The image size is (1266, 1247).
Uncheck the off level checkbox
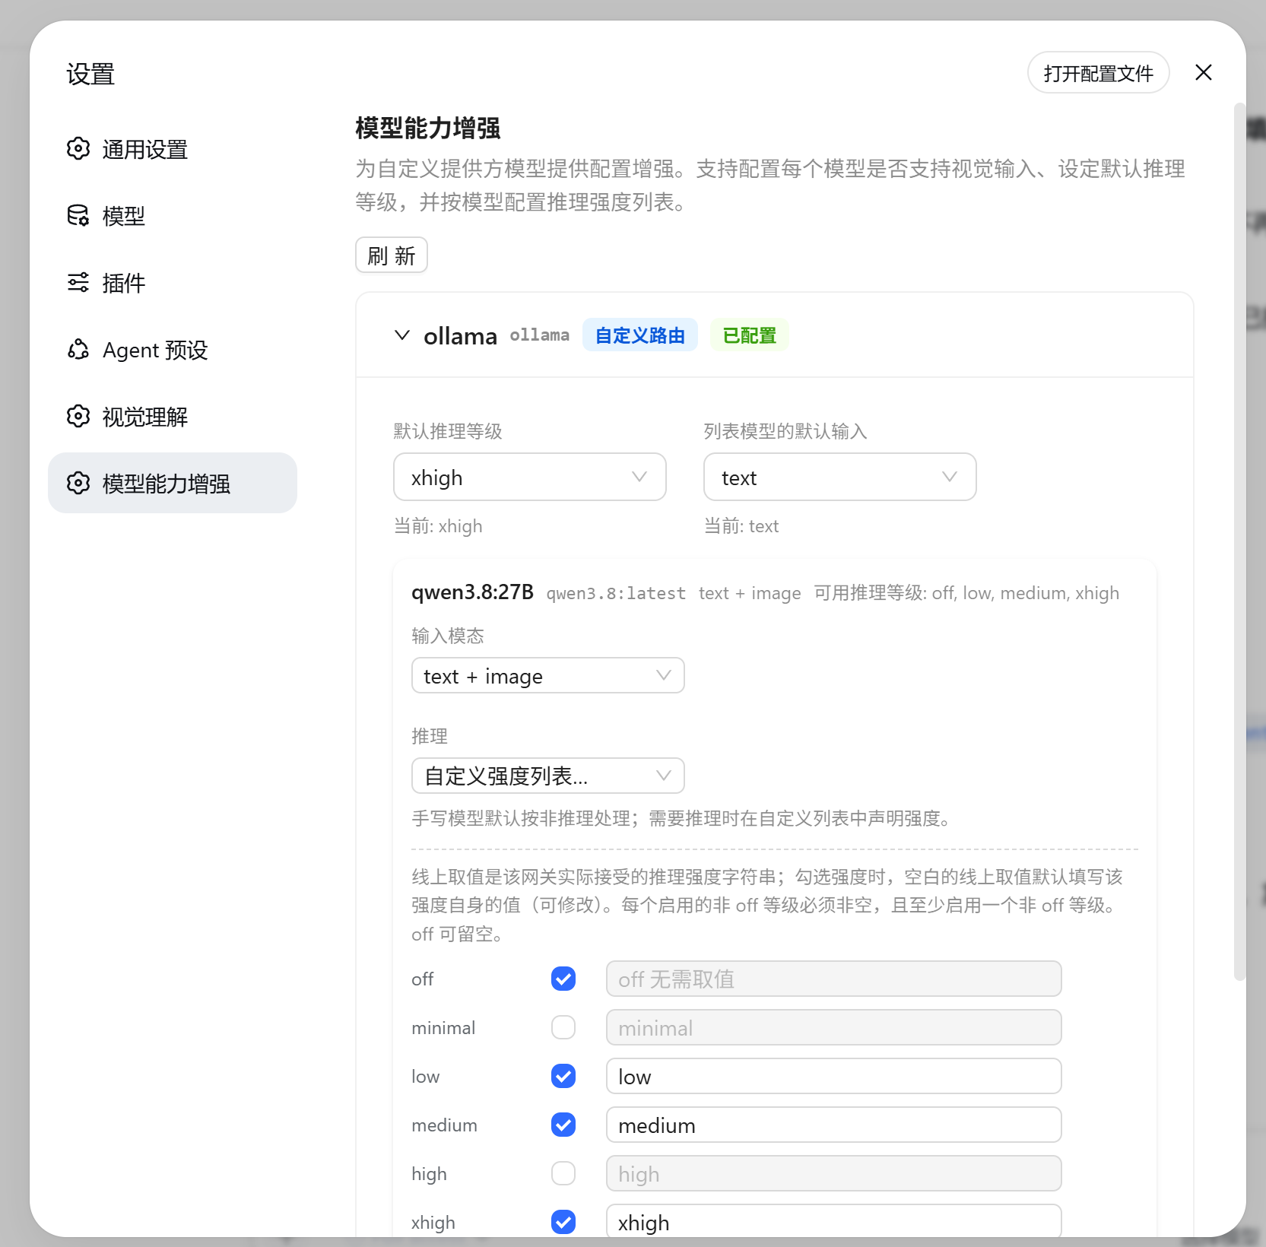coord(563,979)
